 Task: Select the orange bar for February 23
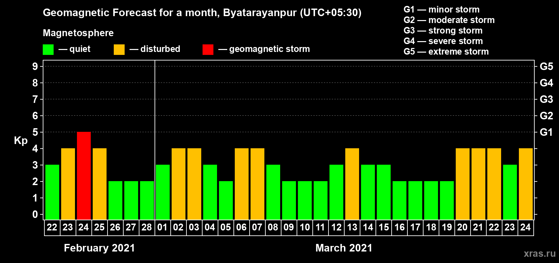pos(68,184)
